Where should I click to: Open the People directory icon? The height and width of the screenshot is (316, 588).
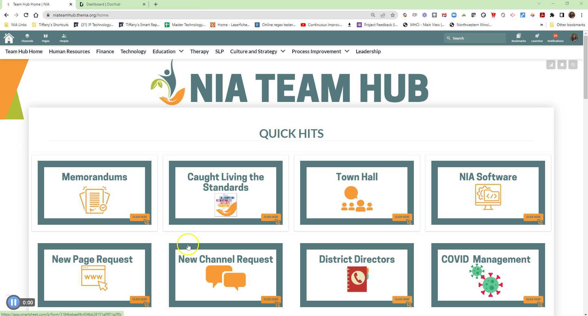click(x=64, y=38)
